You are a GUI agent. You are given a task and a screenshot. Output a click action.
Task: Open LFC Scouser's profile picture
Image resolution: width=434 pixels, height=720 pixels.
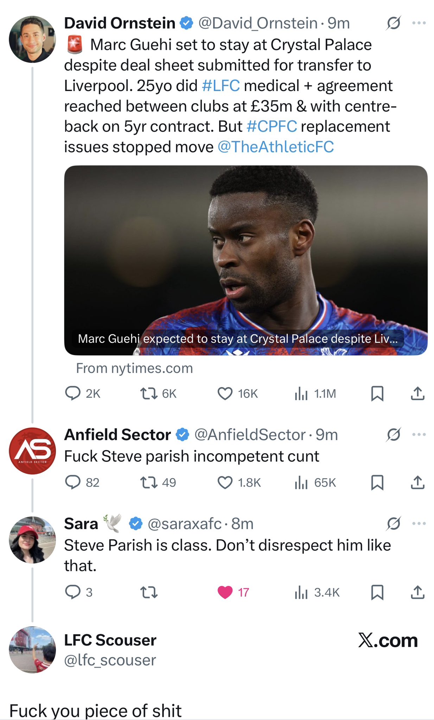pos(32,650)
